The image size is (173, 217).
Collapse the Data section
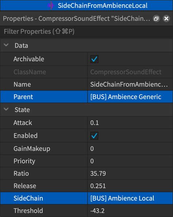click(6, 45)
